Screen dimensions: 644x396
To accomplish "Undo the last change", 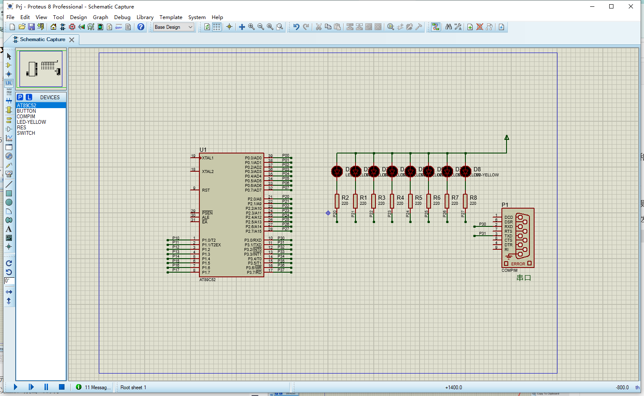I will 296,27.
